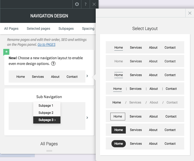Click the green asterisk New badge
Screen dimensions: 194x161
6,52
